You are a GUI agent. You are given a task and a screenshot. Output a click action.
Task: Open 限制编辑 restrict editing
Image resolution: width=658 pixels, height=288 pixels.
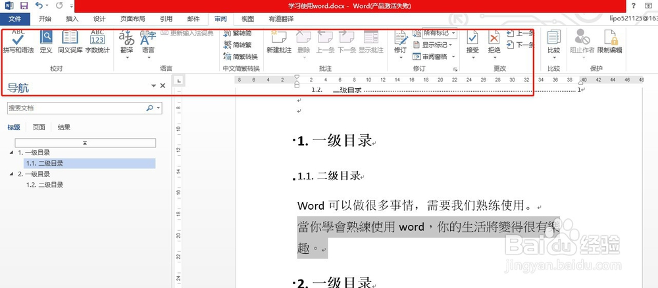[610, 41]
